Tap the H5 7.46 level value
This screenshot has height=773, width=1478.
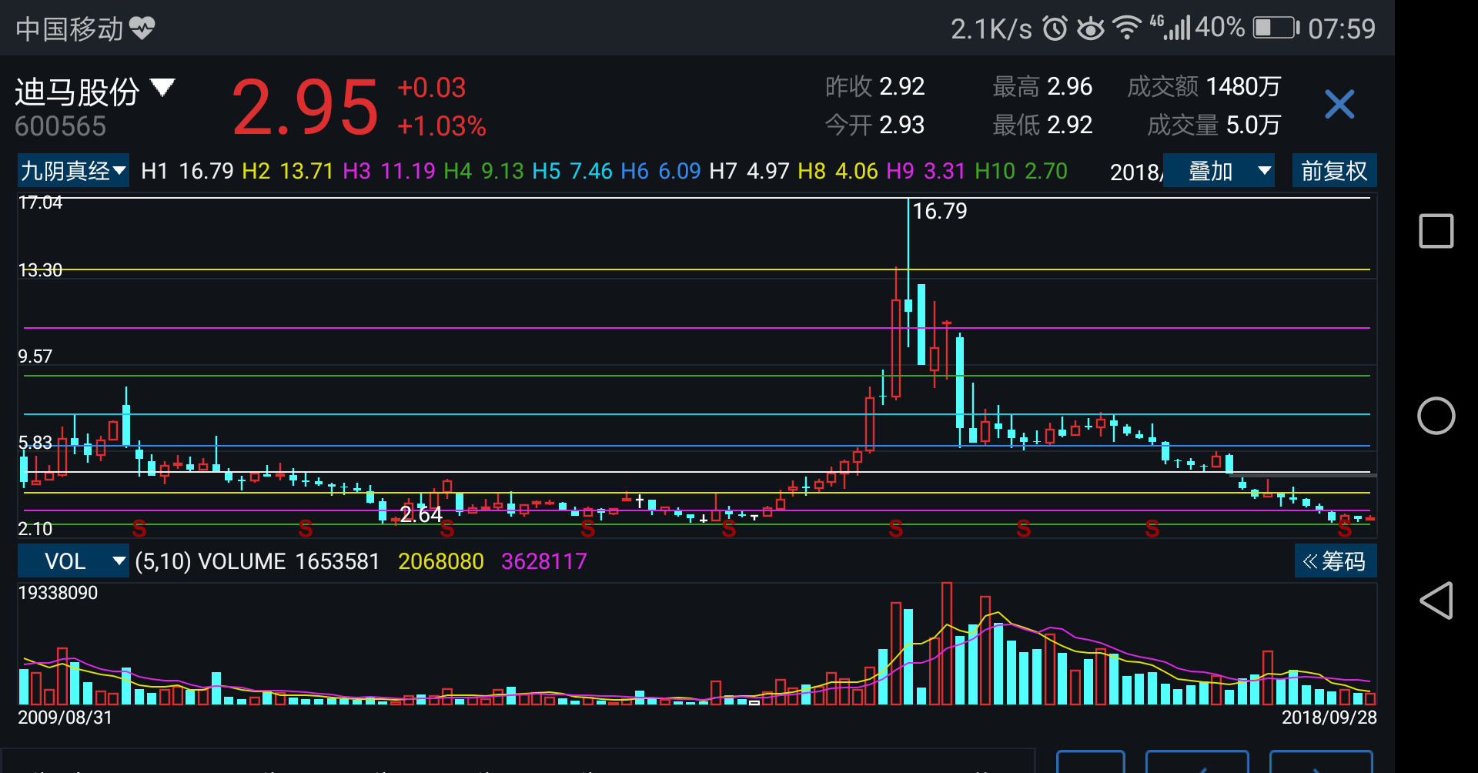click(x=572, y=171)
